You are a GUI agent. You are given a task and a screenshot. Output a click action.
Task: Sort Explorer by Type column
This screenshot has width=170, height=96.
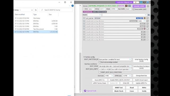point(35,14)
